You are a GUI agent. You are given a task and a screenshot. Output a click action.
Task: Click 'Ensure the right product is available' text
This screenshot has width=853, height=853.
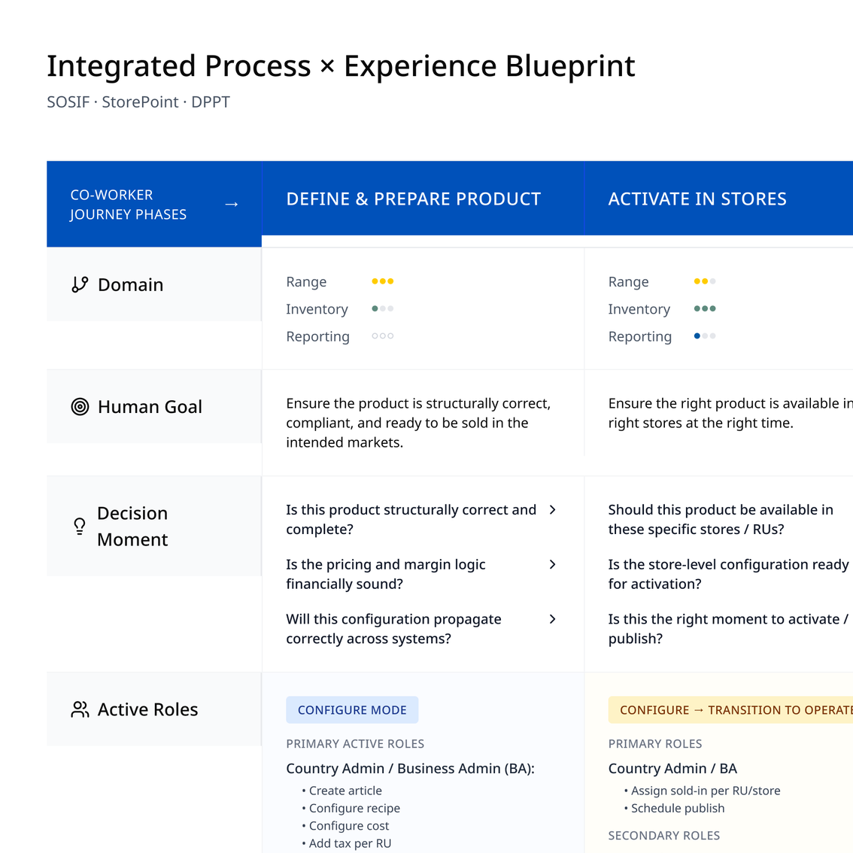click(x=730, y=413)
